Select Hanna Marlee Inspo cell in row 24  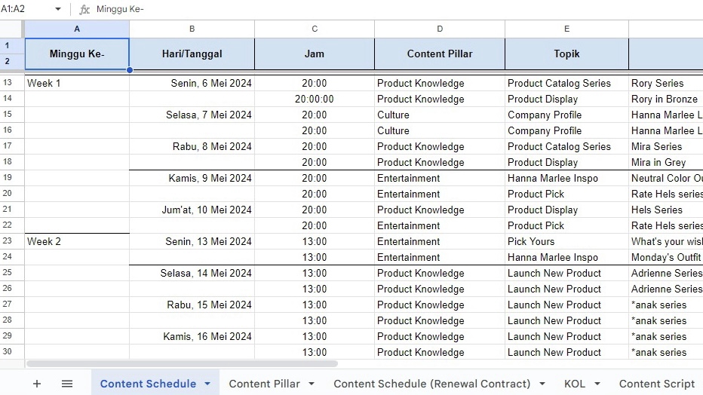click(566, 257)
